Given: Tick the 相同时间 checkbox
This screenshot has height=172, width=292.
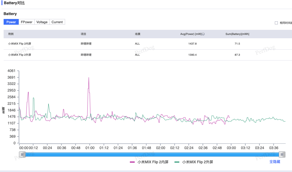Looking at the screenshot, I should point(276,23).
